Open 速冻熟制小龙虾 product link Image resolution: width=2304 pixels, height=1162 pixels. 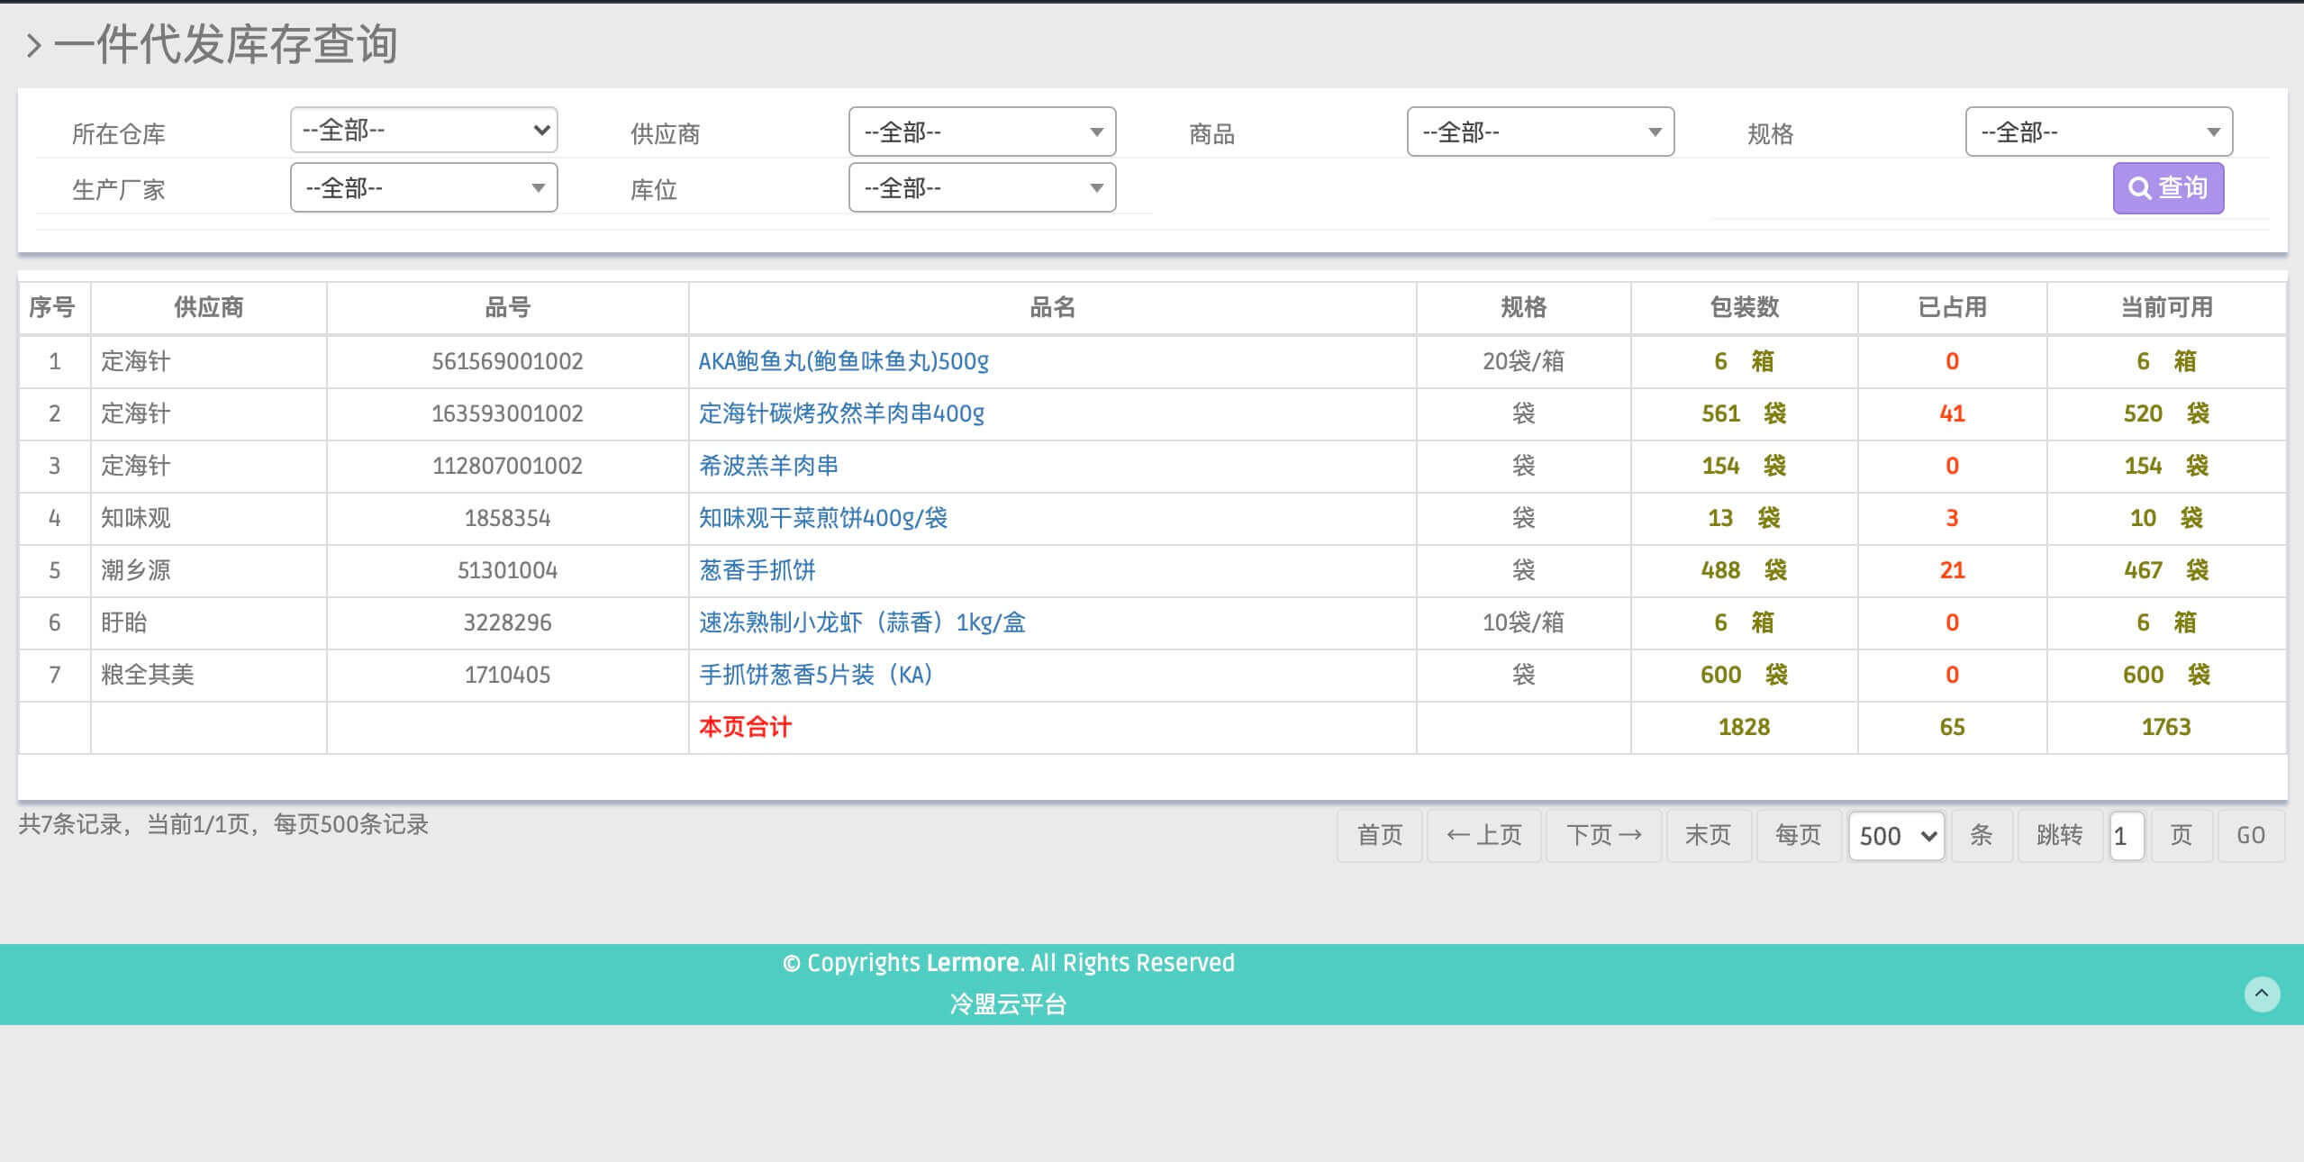tap(861, 622)
